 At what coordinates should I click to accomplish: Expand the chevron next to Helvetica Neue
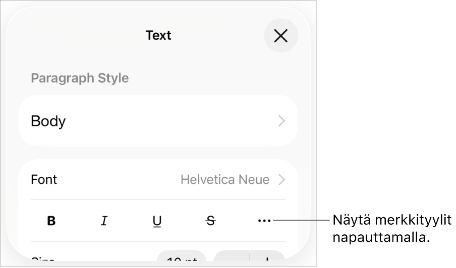coord(281,179)
